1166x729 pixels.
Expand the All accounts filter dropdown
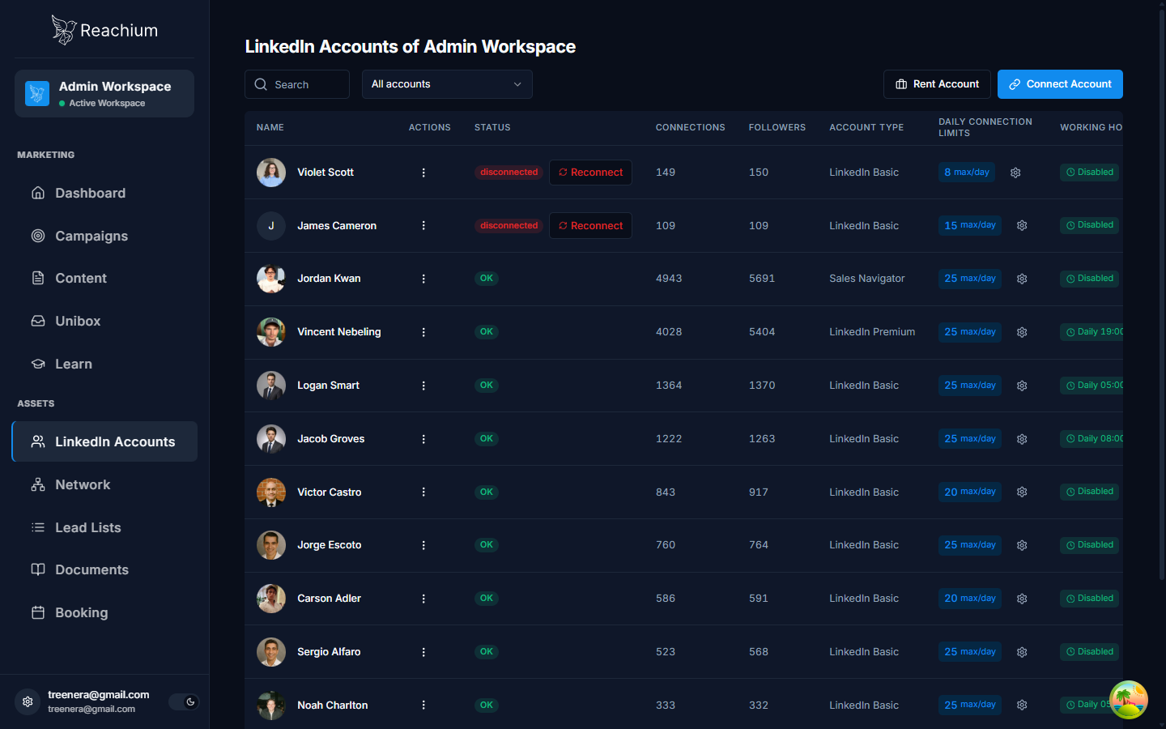pyautogui.click(x=447, y=84)
